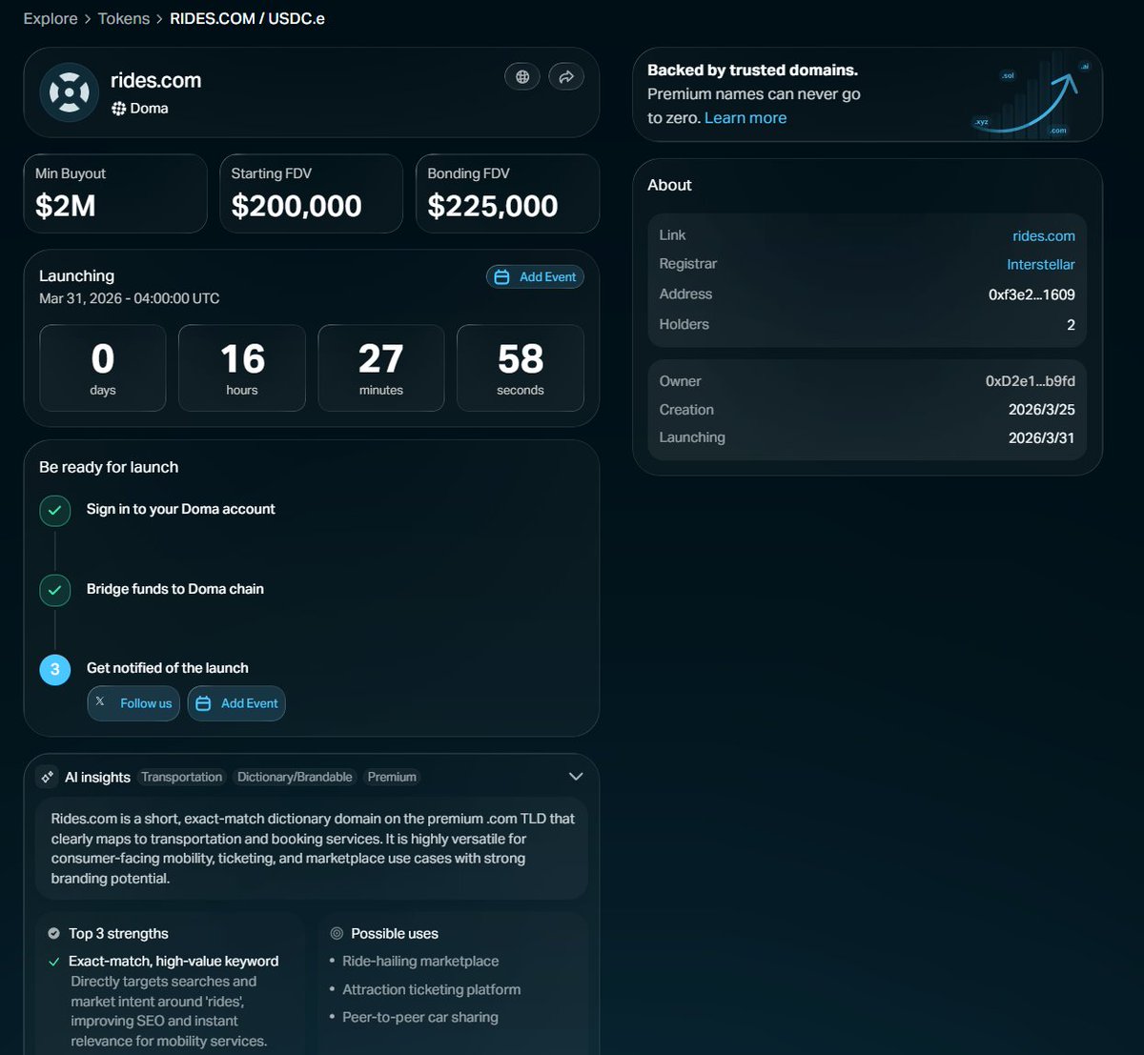This screenshot has width=1144, height=1055.
Task: Click the share arrow icon on rides.com card
Action: click(566, 76)
